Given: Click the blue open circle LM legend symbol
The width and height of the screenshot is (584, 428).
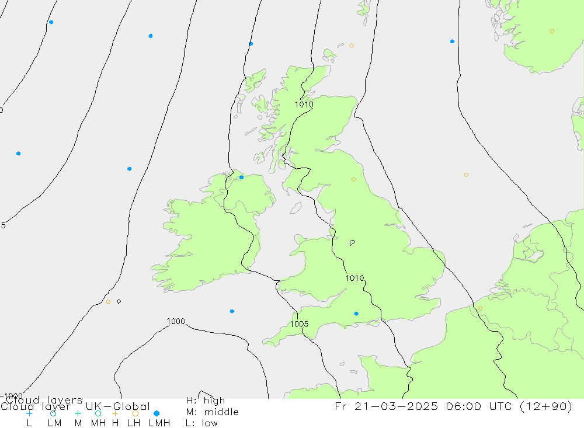Looking at the screenshot, I should tap(53, 413).
